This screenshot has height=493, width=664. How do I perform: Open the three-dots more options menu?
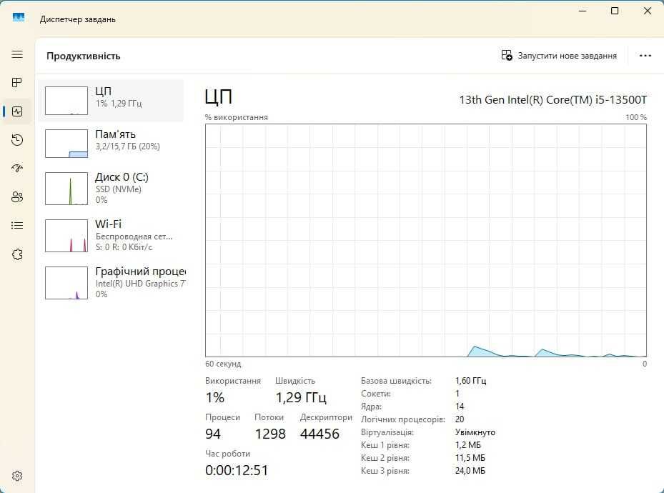click(x=645, y=56)
